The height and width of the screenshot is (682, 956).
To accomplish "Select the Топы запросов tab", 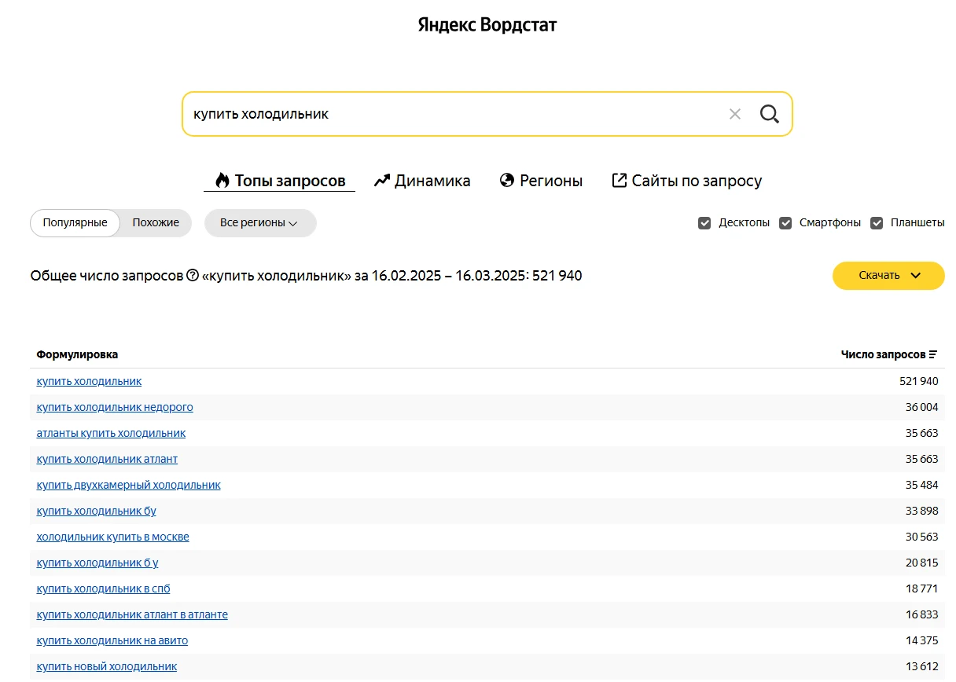I will (280, 181).
